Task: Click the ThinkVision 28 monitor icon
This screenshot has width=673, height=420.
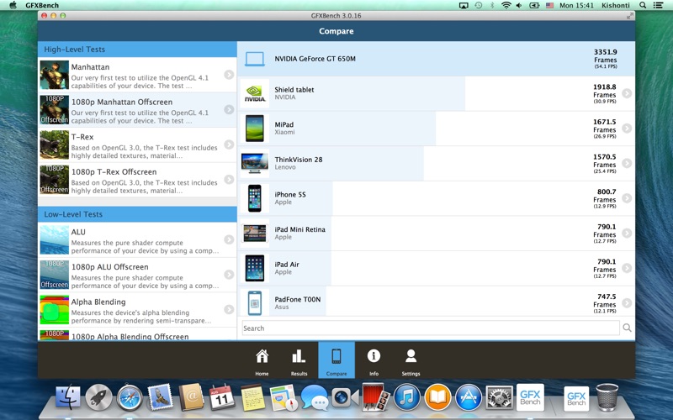Action: [255, 163]
